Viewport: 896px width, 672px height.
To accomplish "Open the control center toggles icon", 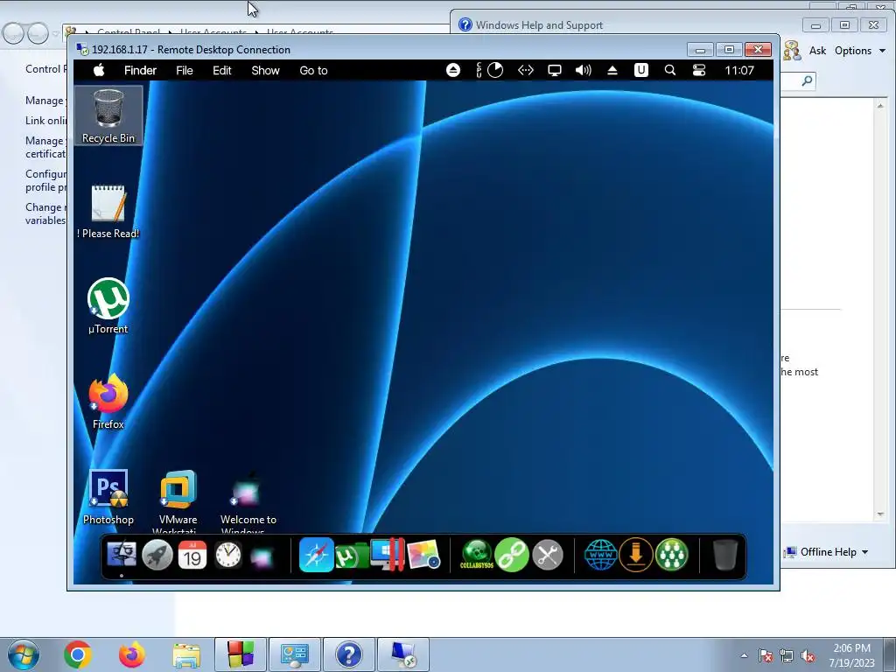I will pyautogui.click(x=699, y=70).
